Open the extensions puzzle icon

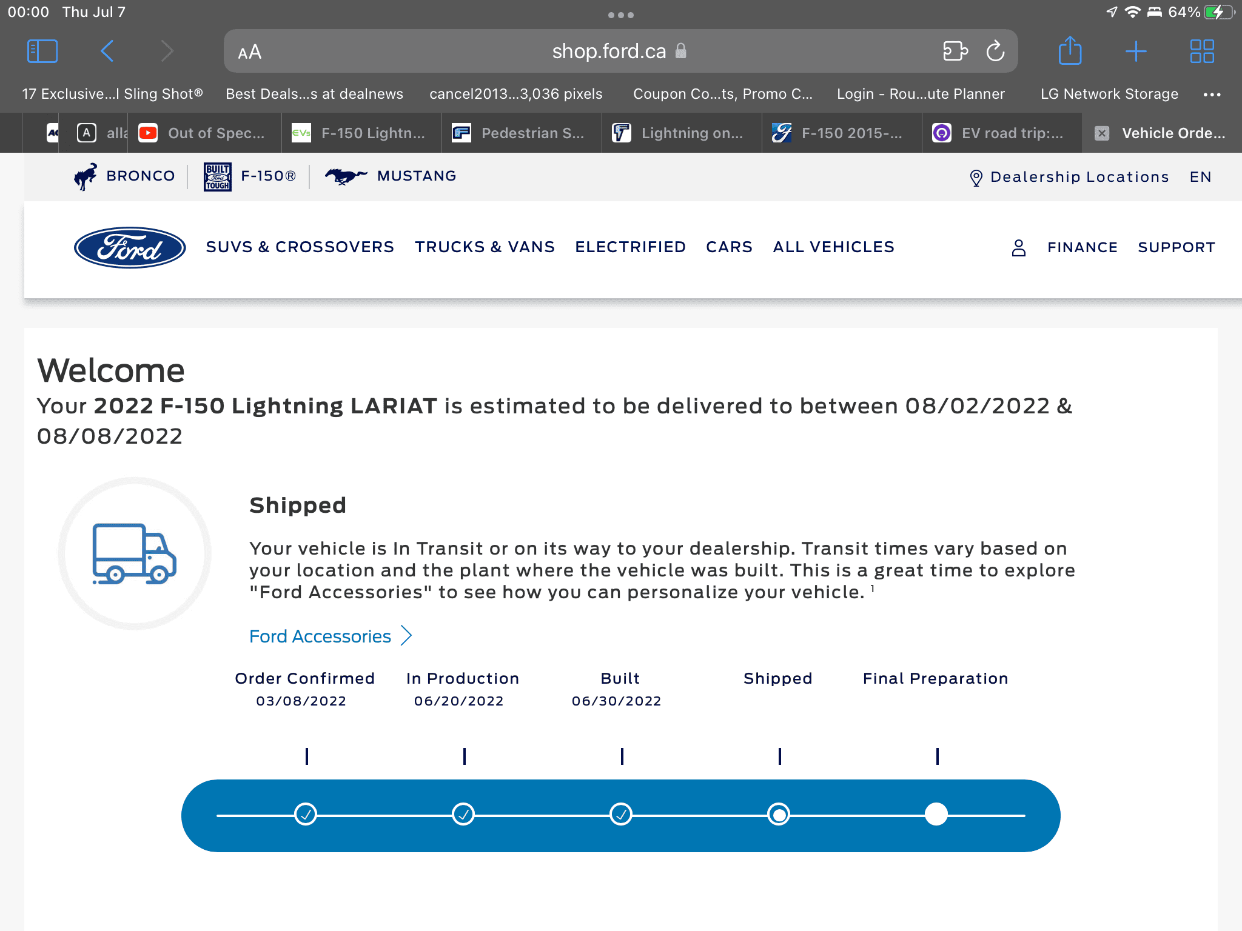point(955,52)
